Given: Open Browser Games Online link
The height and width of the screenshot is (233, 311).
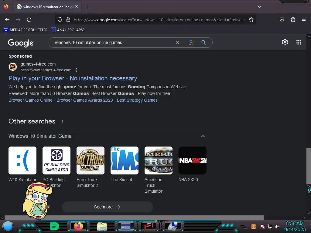Looking at the screenshot, I should pyautogui.click(x=30, y=100).
